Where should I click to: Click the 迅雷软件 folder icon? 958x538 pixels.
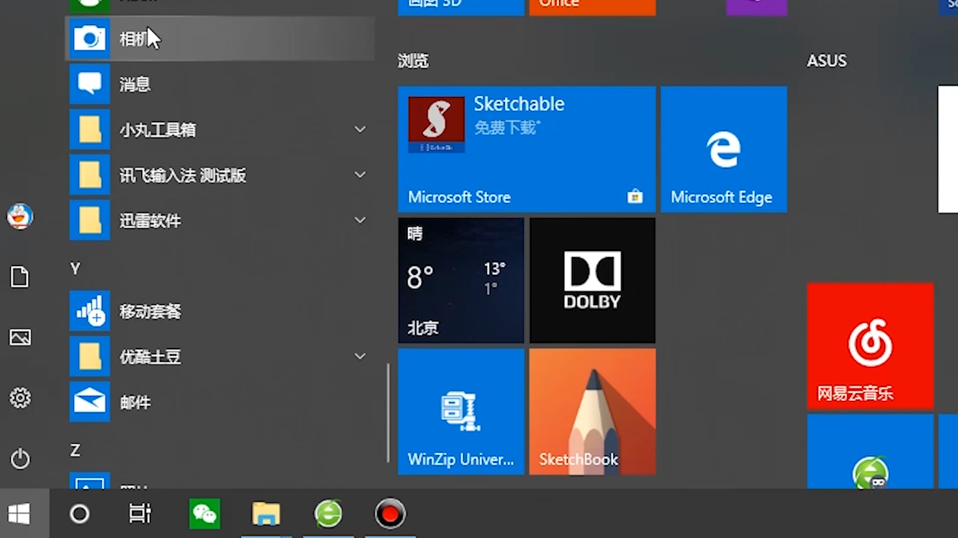coord(89,220)
